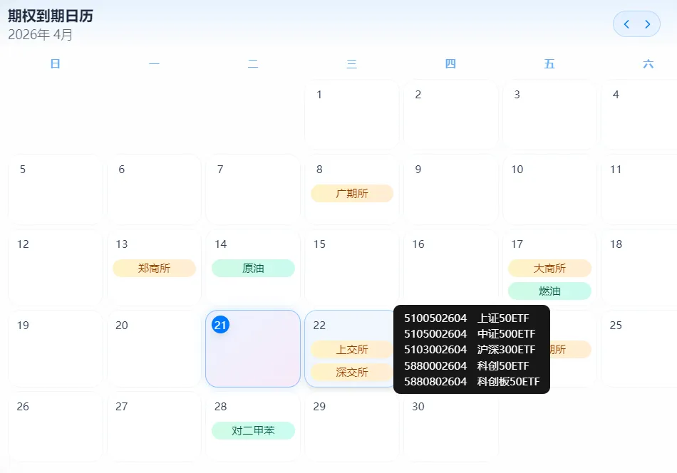Select the date cell for April 16
677x473 pixels.
point(451,268)
